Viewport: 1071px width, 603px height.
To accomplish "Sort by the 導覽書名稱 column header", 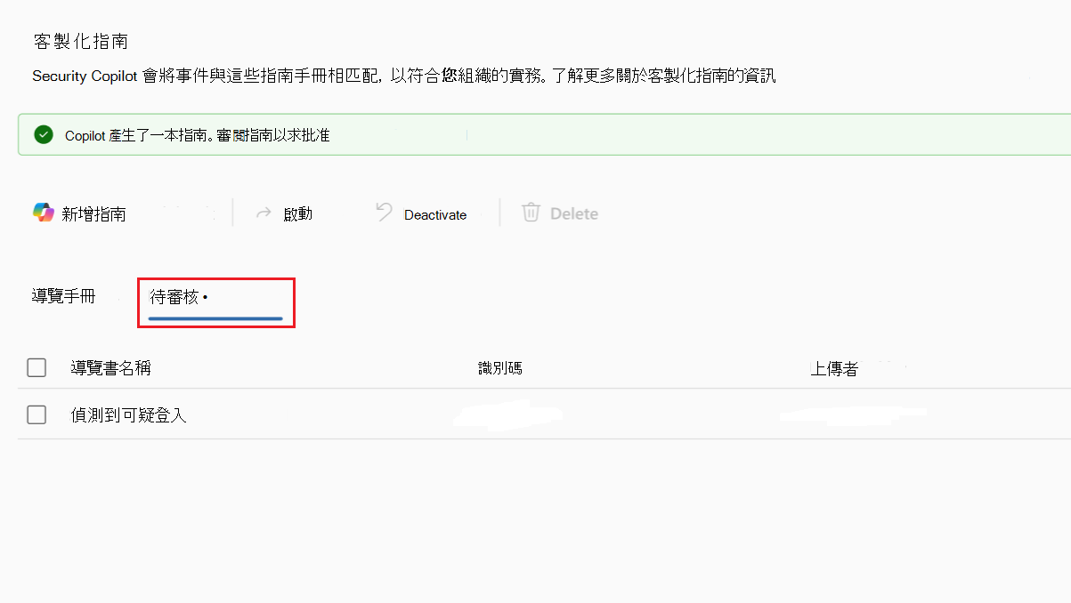I will [x=110, y=366].
